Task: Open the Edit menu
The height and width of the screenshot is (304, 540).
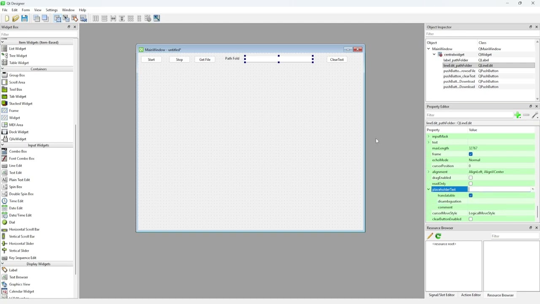Action: (x=14, y=10)
